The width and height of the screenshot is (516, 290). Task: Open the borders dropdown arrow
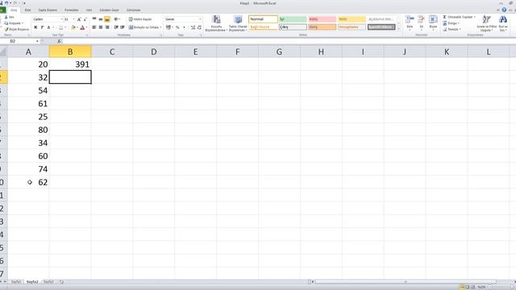(x=65, y=27)
